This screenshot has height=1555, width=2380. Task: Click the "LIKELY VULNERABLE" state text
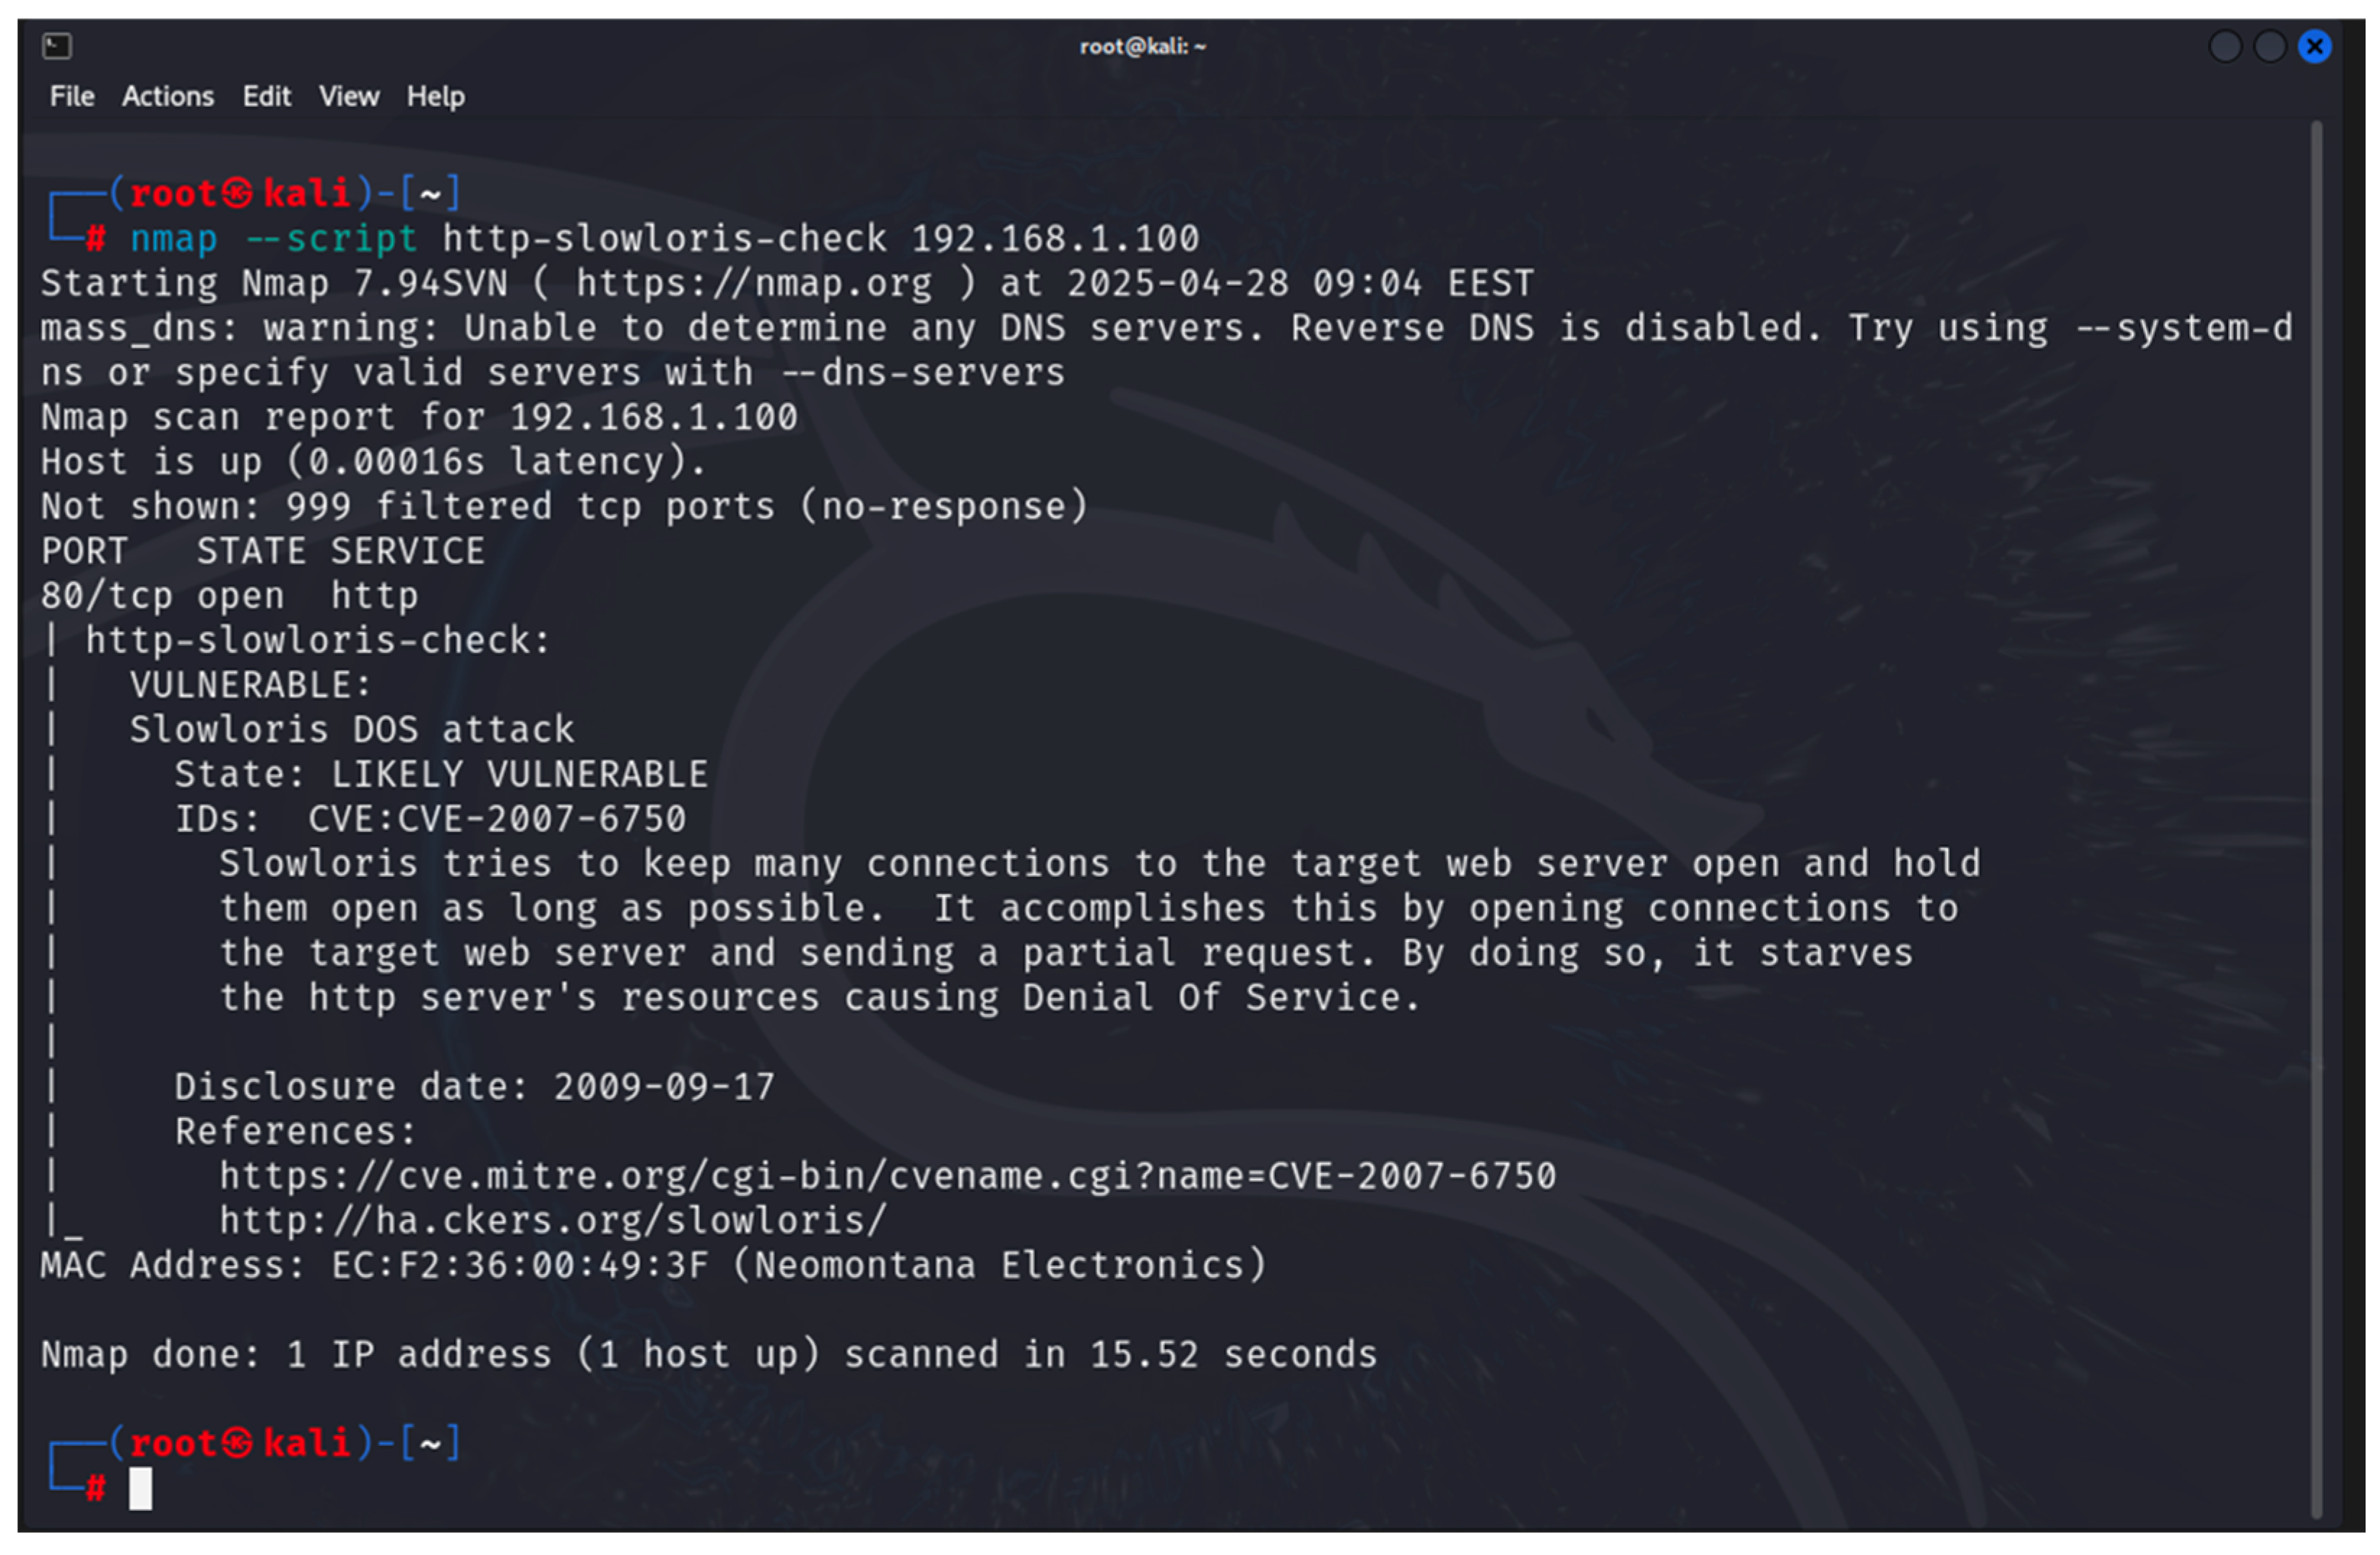[519, 775]
